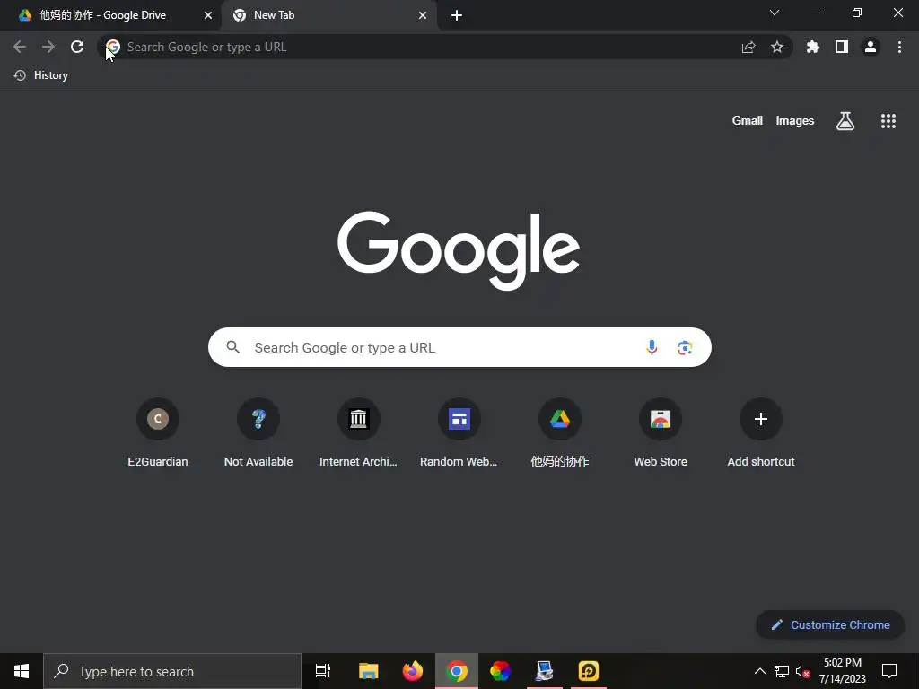The image size is (919, 689).
Task: Add a new shortcut tile
Action: click(761, 432)
